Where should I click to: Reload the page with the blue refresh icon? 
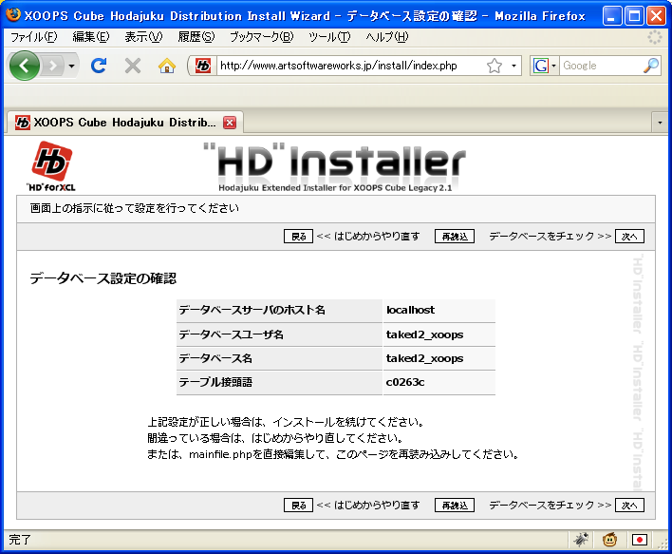point(99,66)
